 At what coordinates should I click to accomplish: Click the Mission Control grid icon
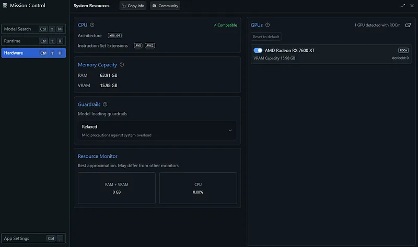pyautogui.click(x=5, y=5)
